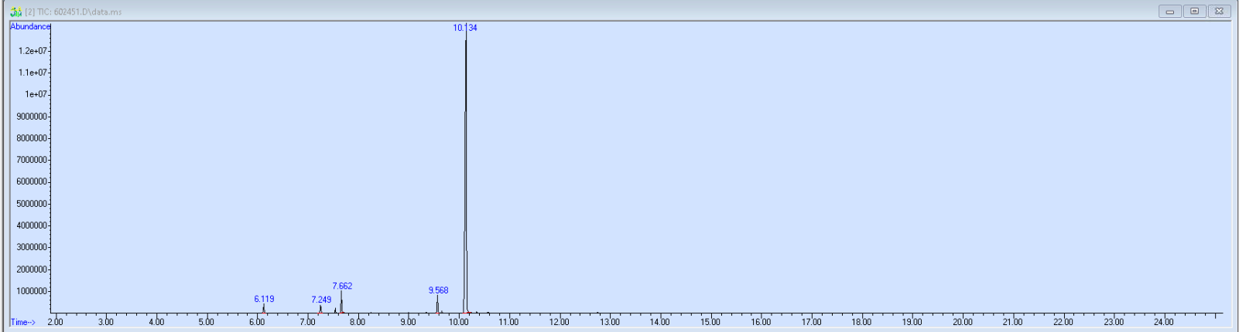Click the Abundance axis label
The width and height of the screenshot is (1239, 332).
coord(30,26)
